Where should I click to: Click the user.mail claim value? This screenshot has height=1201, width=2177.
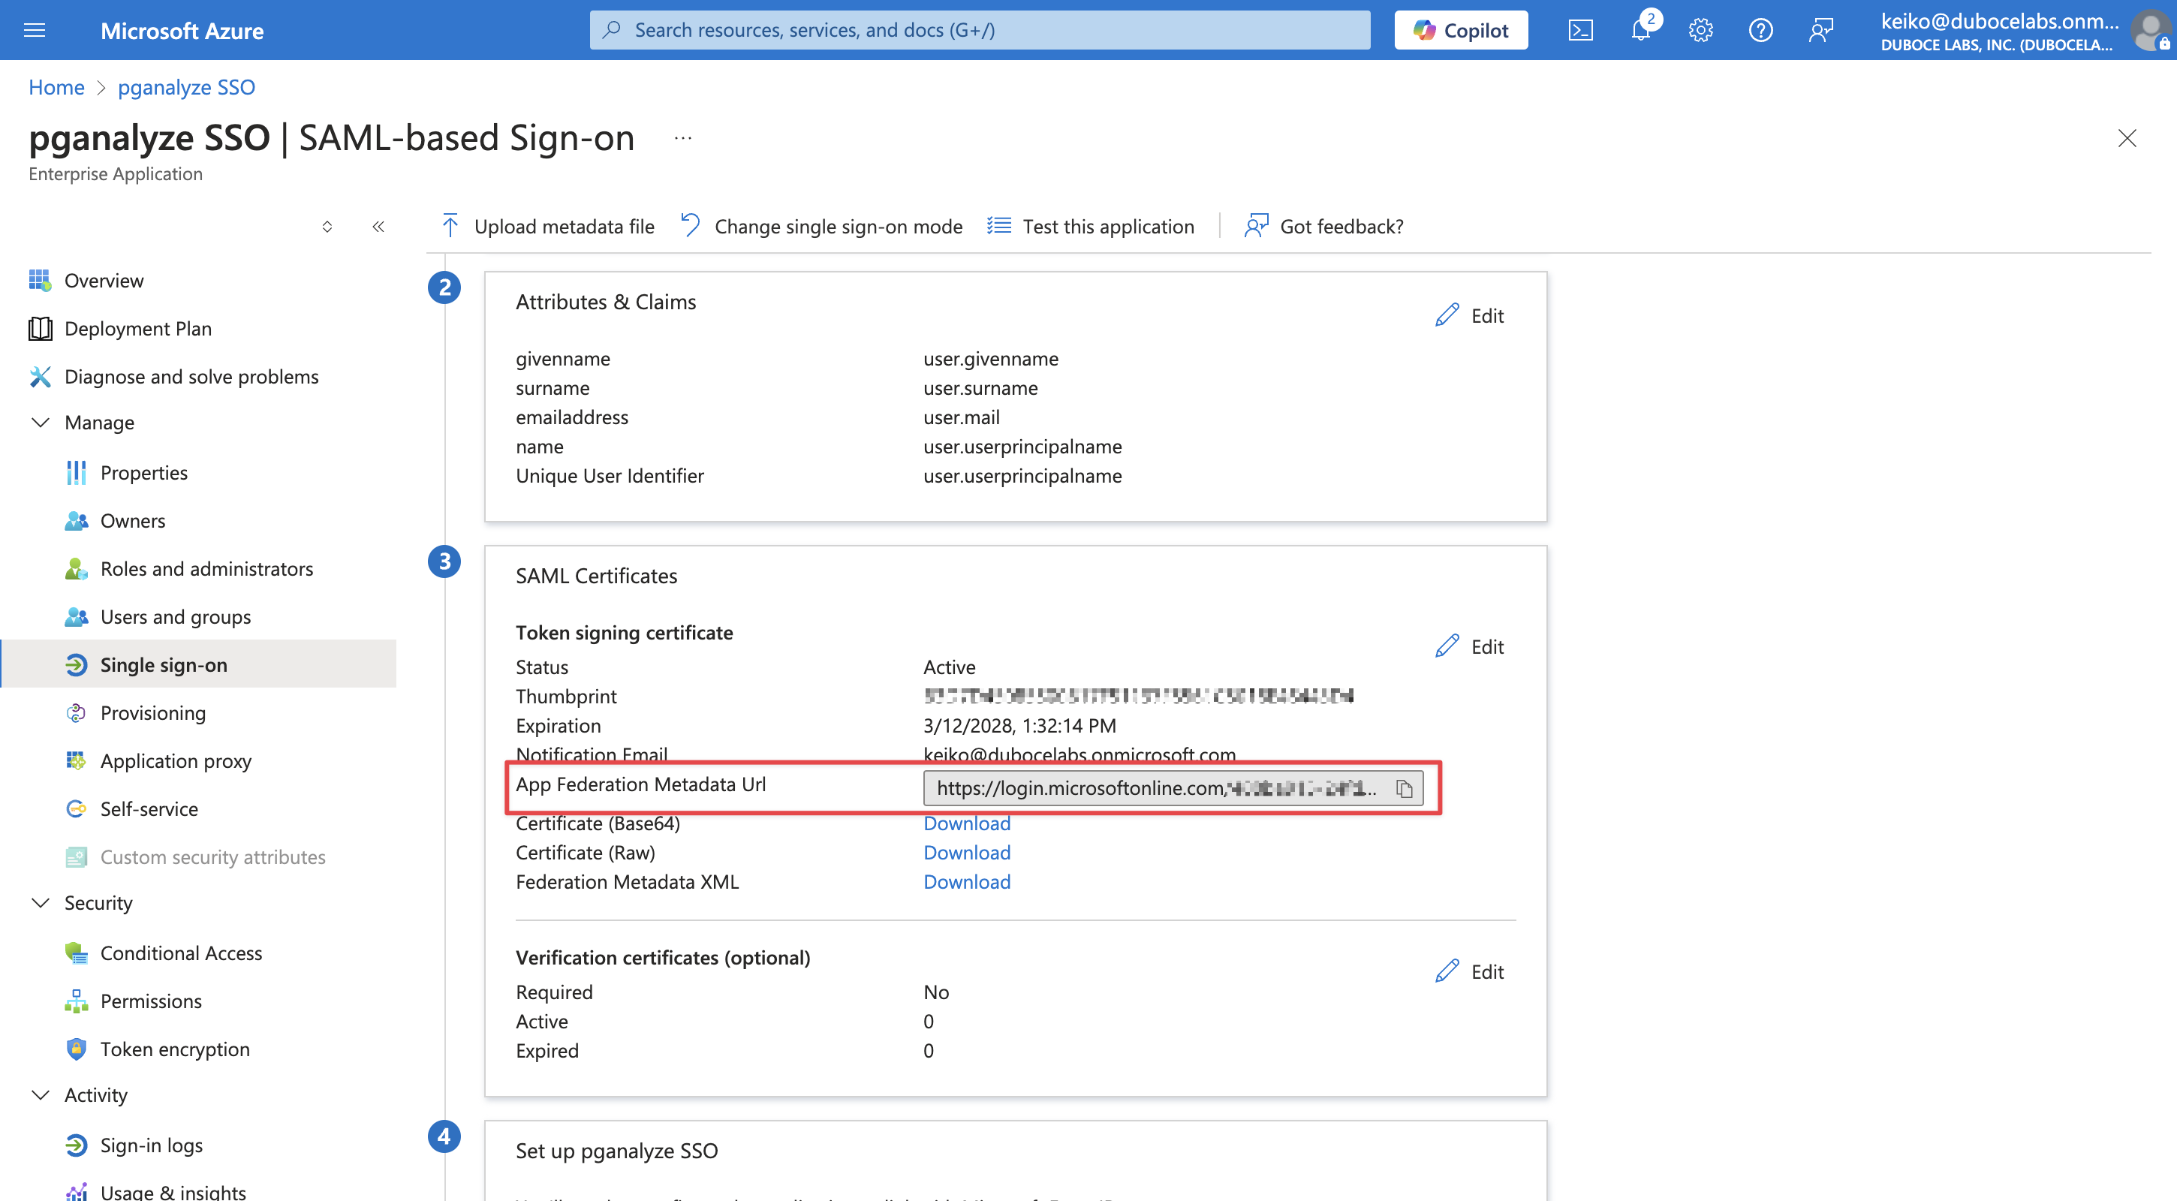click(x=961, y=417)
